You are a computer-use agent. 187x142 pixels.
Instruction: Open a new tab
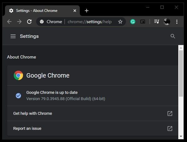(x=87, y=11)
